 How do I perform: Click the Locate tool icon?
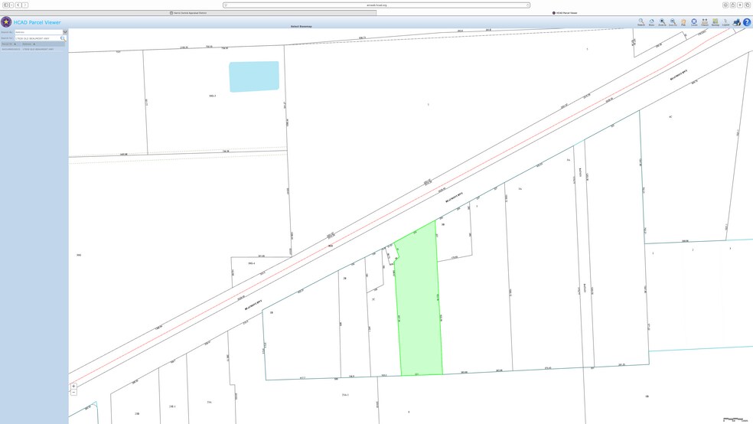coord(694,22)
